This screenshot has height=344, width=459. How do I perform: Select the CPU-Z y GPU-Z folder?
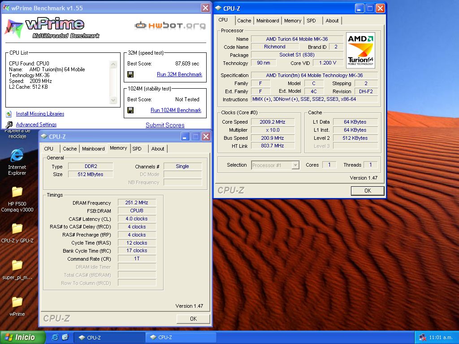pos(17,229)
